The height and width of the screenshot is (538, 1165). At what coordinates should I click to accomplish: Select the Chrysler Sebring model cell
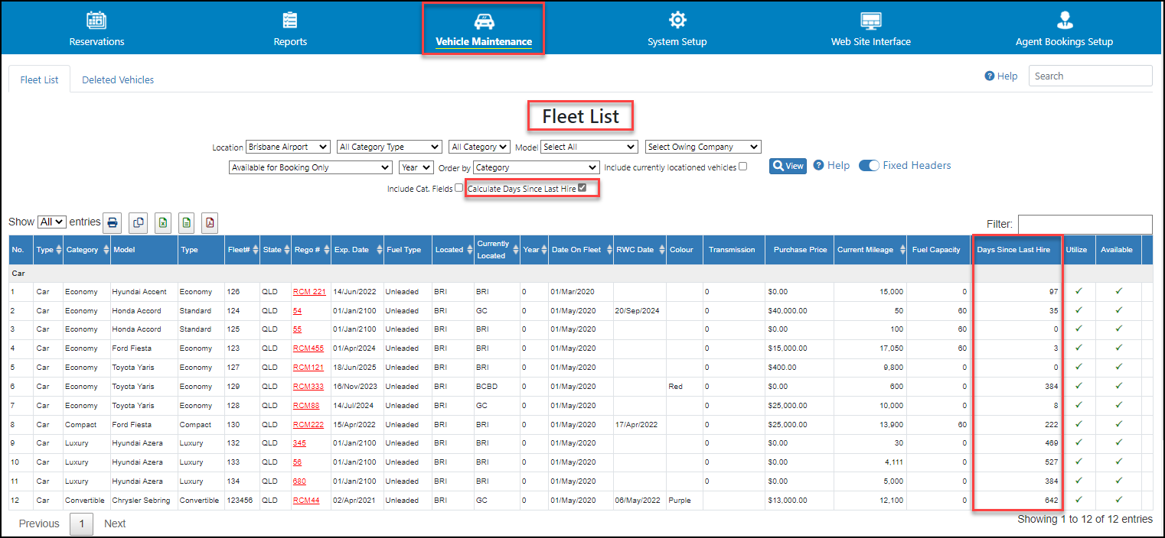[144, 501]
